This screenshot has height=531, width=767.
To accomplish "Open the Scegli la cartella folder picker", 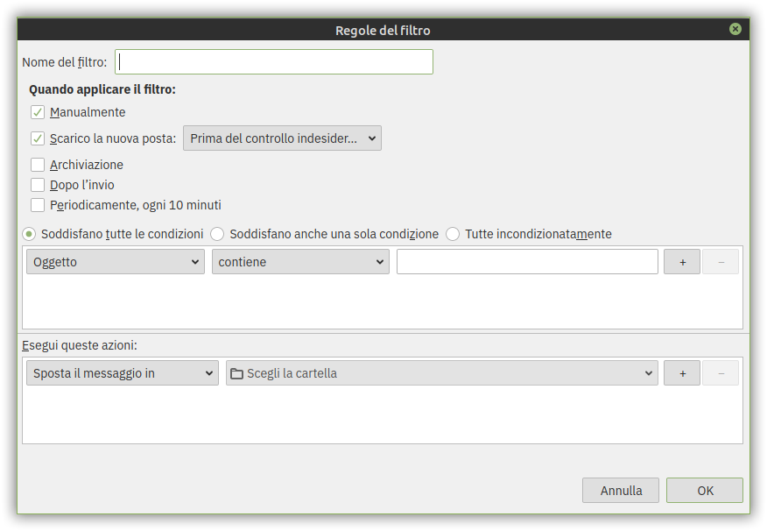I will tap(441, 373).
